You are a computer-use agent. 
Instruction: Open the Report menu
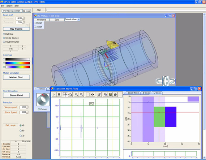[9, 6]
